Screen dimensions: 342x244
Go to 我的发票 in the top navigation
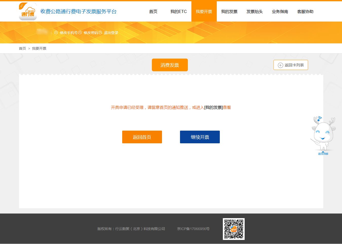pyautogui.click(x=229, y=12)
